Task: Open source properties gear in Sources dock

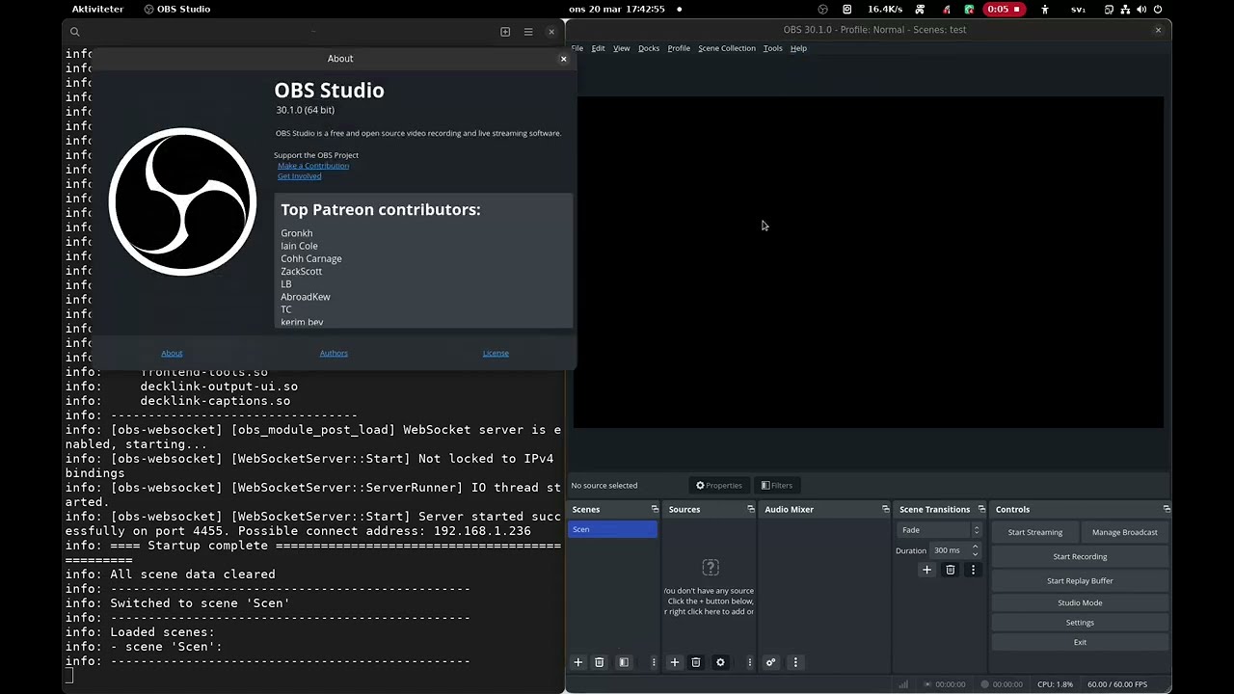Action: coord(720,662)
